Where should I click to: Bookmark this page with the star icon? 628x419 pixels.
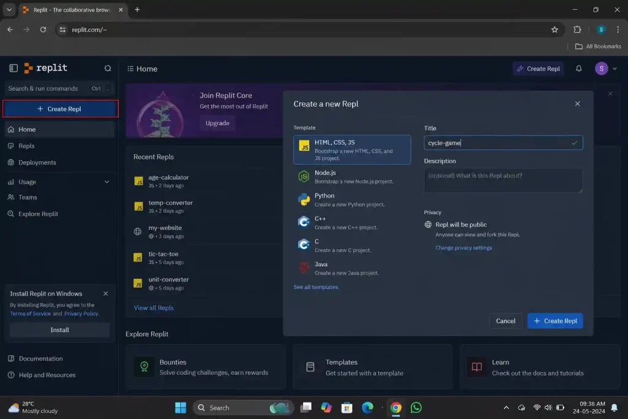pyautogui.click(x=554, y=29)
